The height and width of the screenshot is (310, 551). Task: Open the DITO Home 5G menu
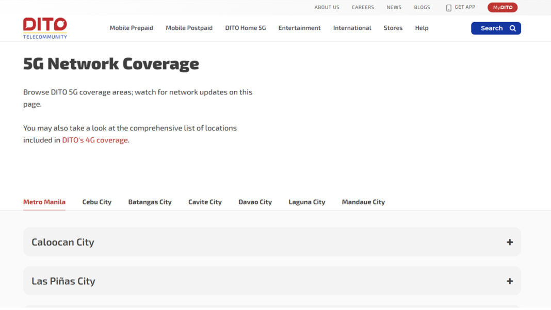tap(245, 28)
